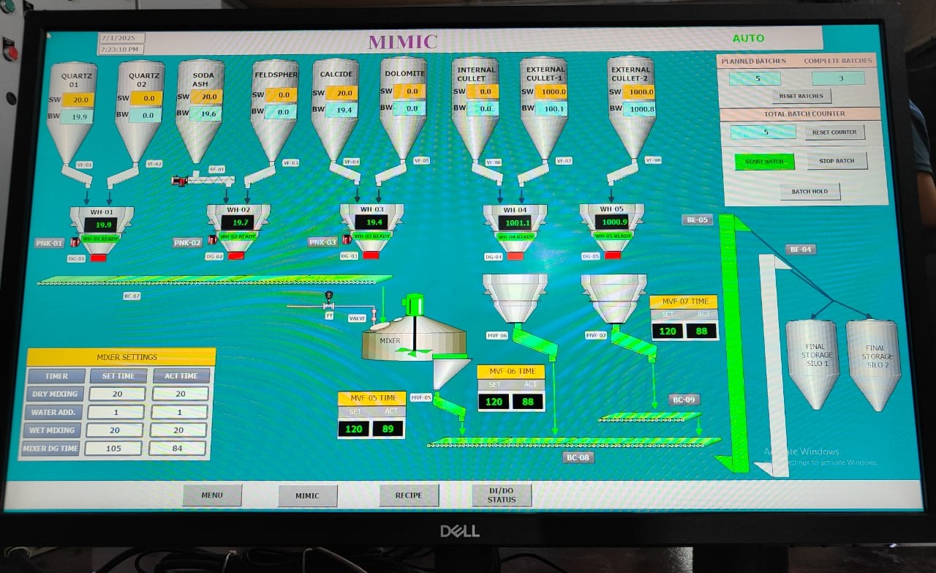Open the MENU screen
936x573 pixels.
coord(212,495)
